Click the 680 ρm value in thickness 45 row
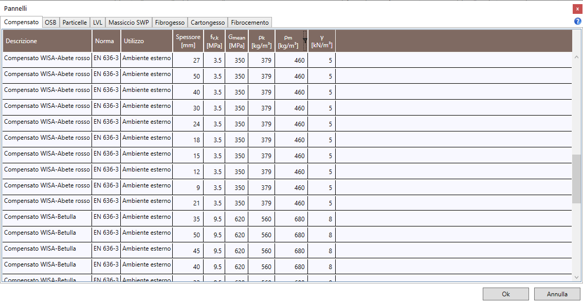This screenshot has width=583, height=304. 299,251
